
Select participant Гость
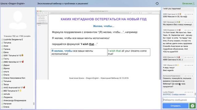point(6,59)
